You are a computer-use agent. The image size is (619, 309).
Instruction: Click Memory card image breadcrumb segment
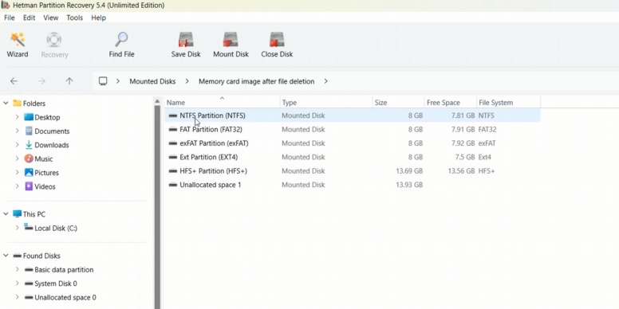tap(257, 81)
